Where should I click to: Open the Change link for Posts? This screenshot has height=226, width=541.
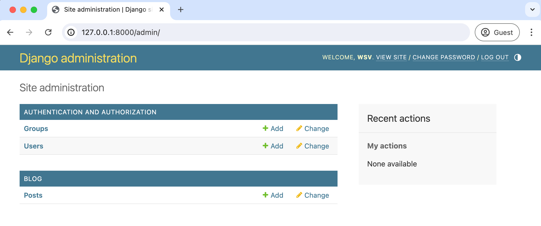pyautogui.click(x=313, y=195)
